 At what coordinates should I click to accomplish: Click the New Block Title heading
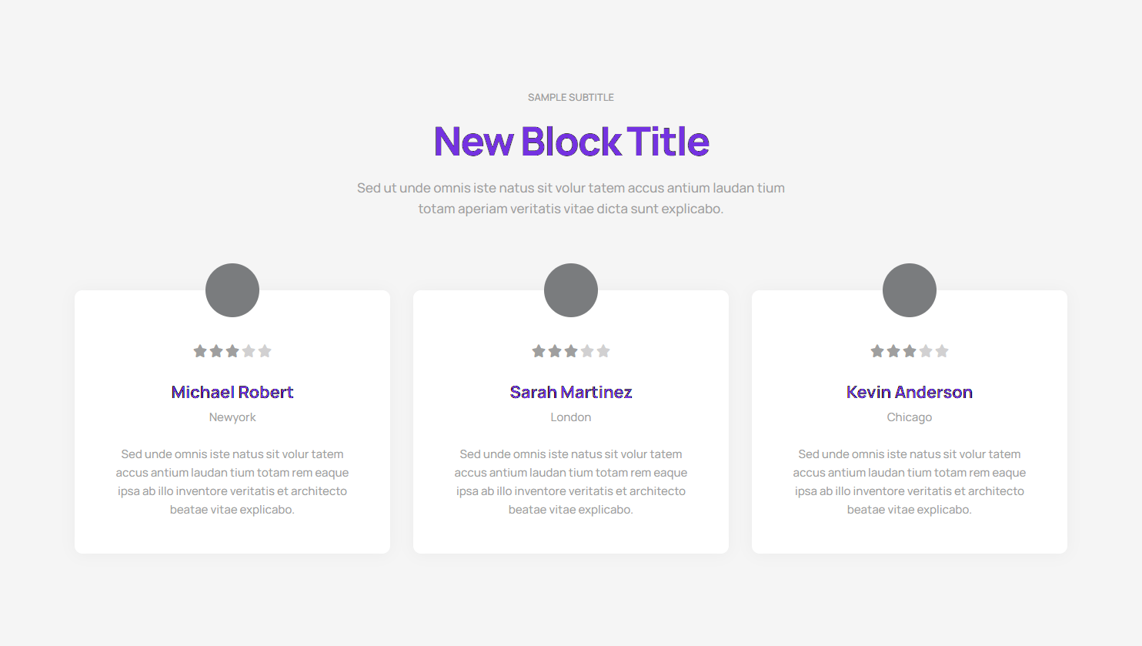point(571,142)
